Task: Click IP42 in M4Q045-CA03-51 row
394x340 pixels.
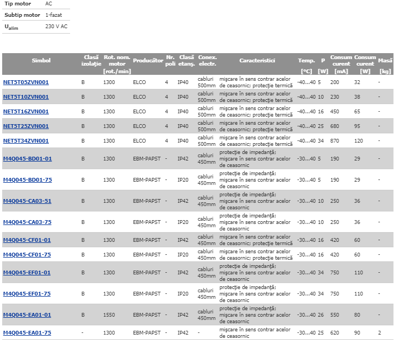Action: (x=183, y=201)
